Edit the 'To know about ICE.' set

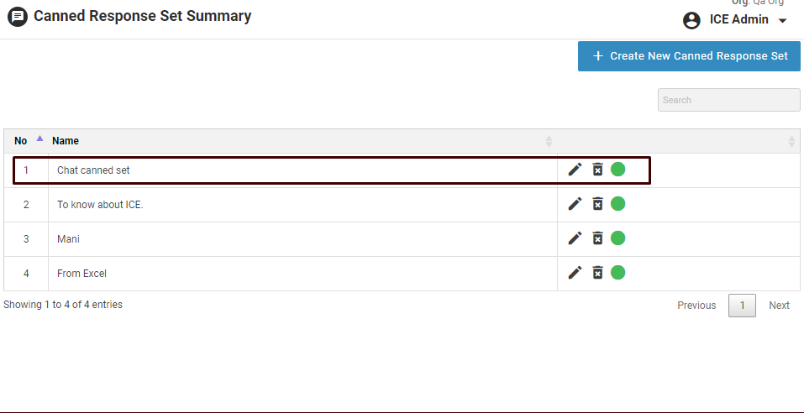(575, 204)
